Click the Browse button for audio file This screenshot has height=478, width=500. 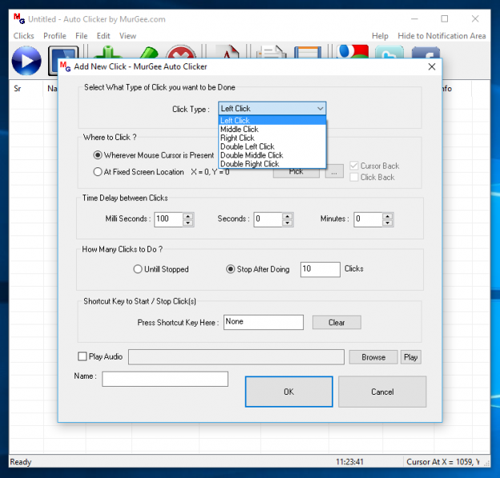point(373,357)
